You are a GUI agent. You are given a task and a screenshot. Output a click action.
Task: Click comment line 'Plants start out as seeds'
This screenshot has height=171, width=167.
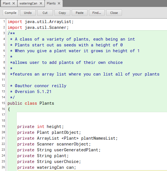point(67,45)
